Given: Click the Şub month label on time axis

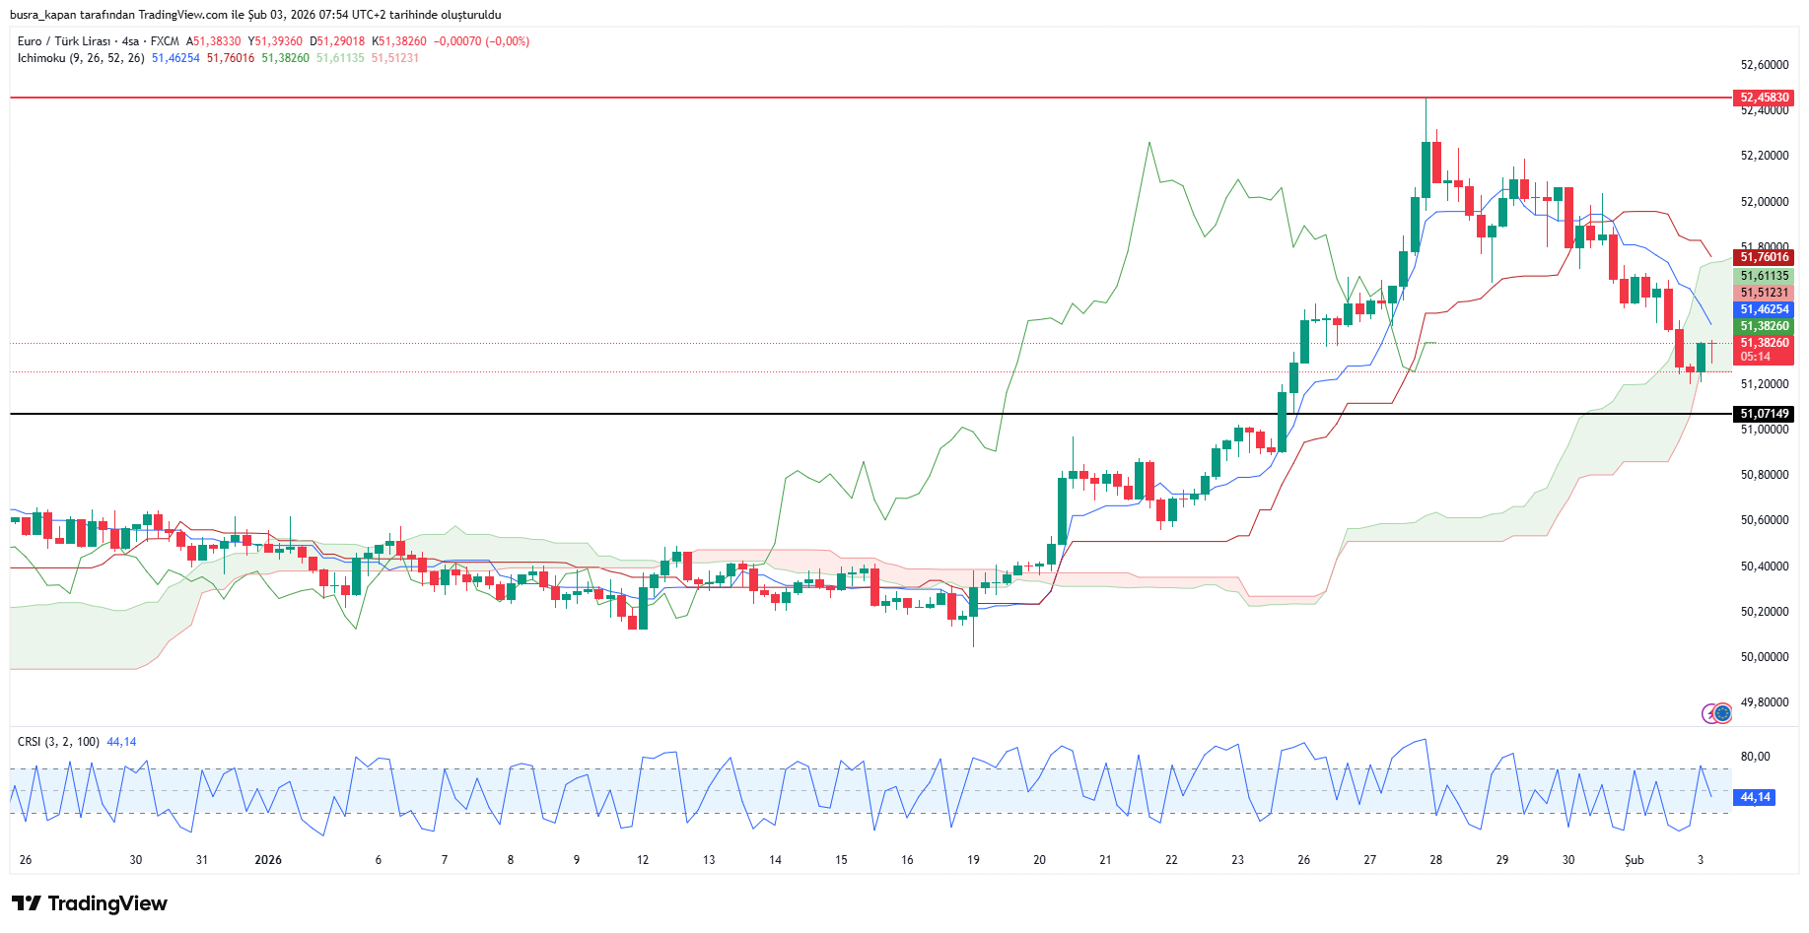Looking at the screenshot, I should tap(1634, 860).
